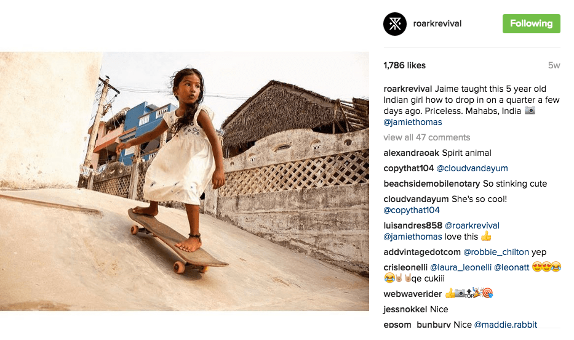Click the 1,786 likes count
This screenshot has height=340, width=574.
(x=404, y=65)
